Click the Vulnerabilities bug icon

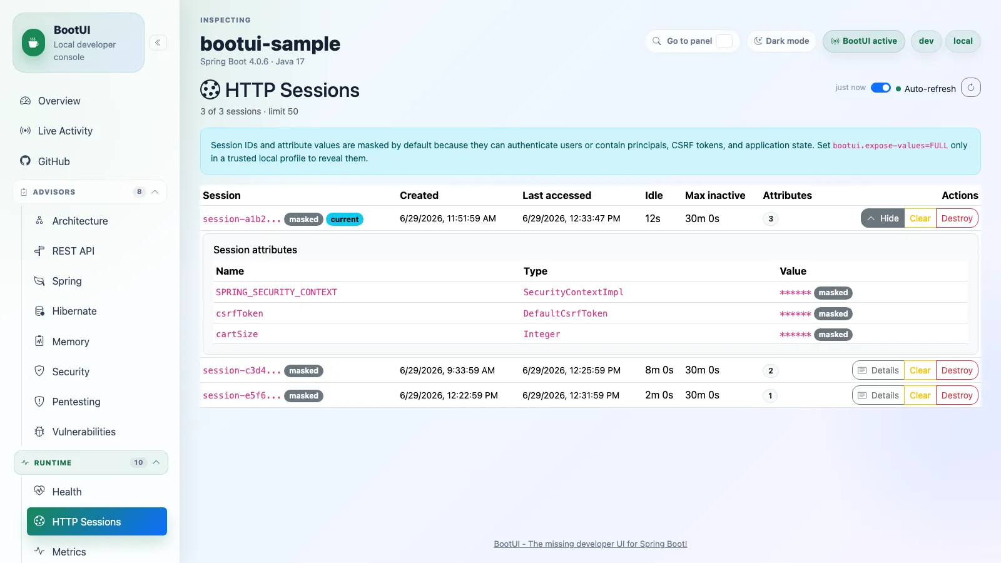pyautogui.click(x=39, y=432)
